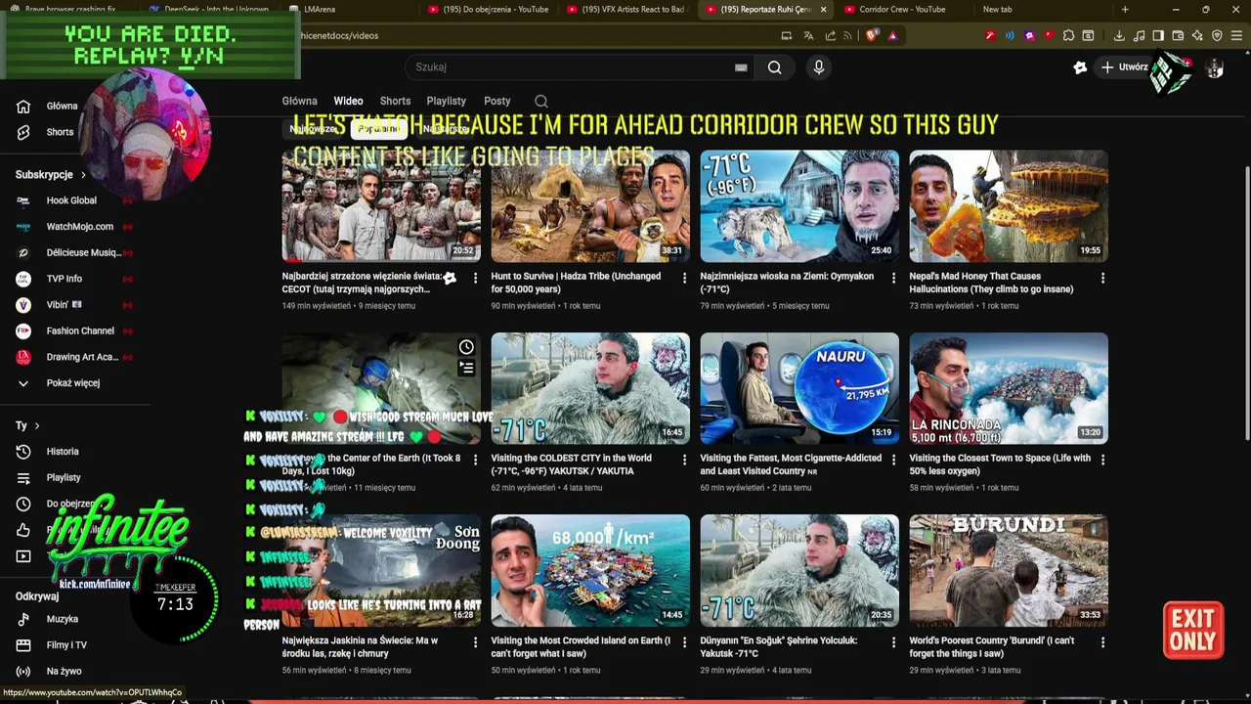Switch to the channel Posty tab
This screenshot has width=1251, height=704.
click(496, 101)
